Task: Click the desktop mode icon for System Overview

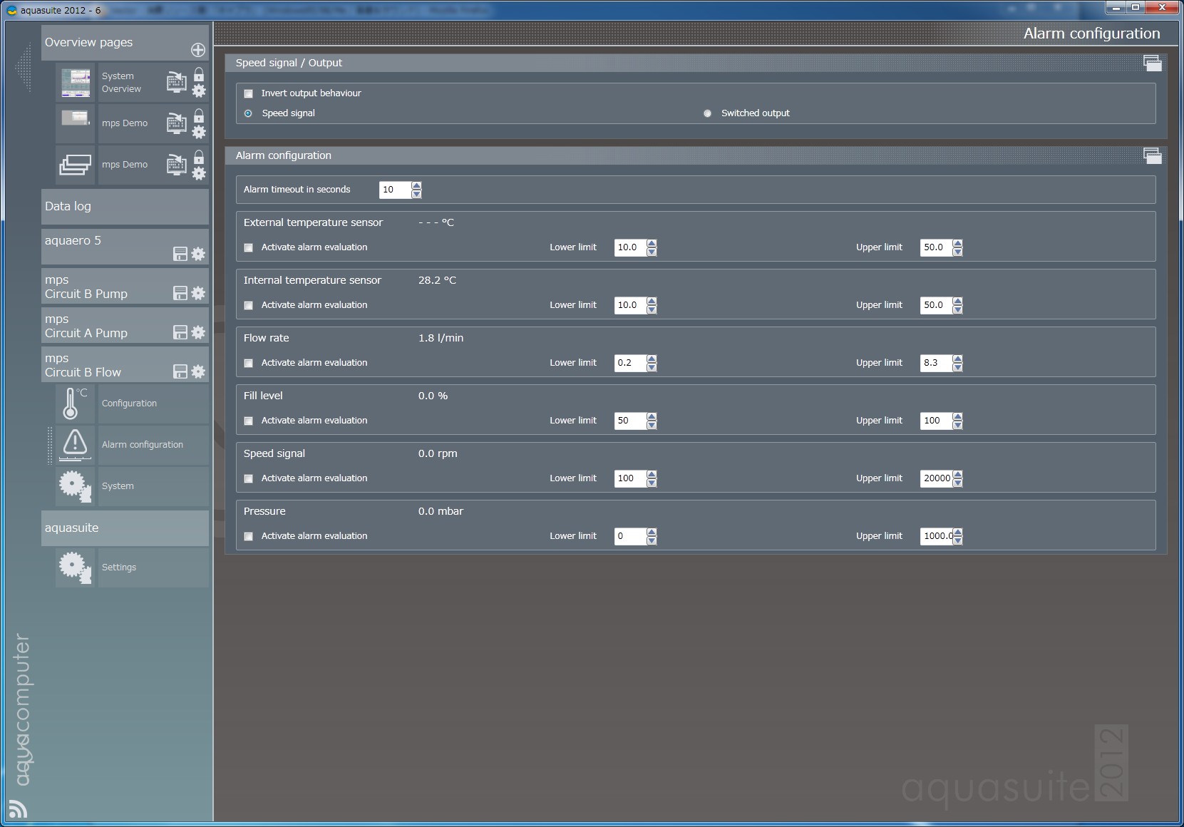Action: [x=177, y=82]
